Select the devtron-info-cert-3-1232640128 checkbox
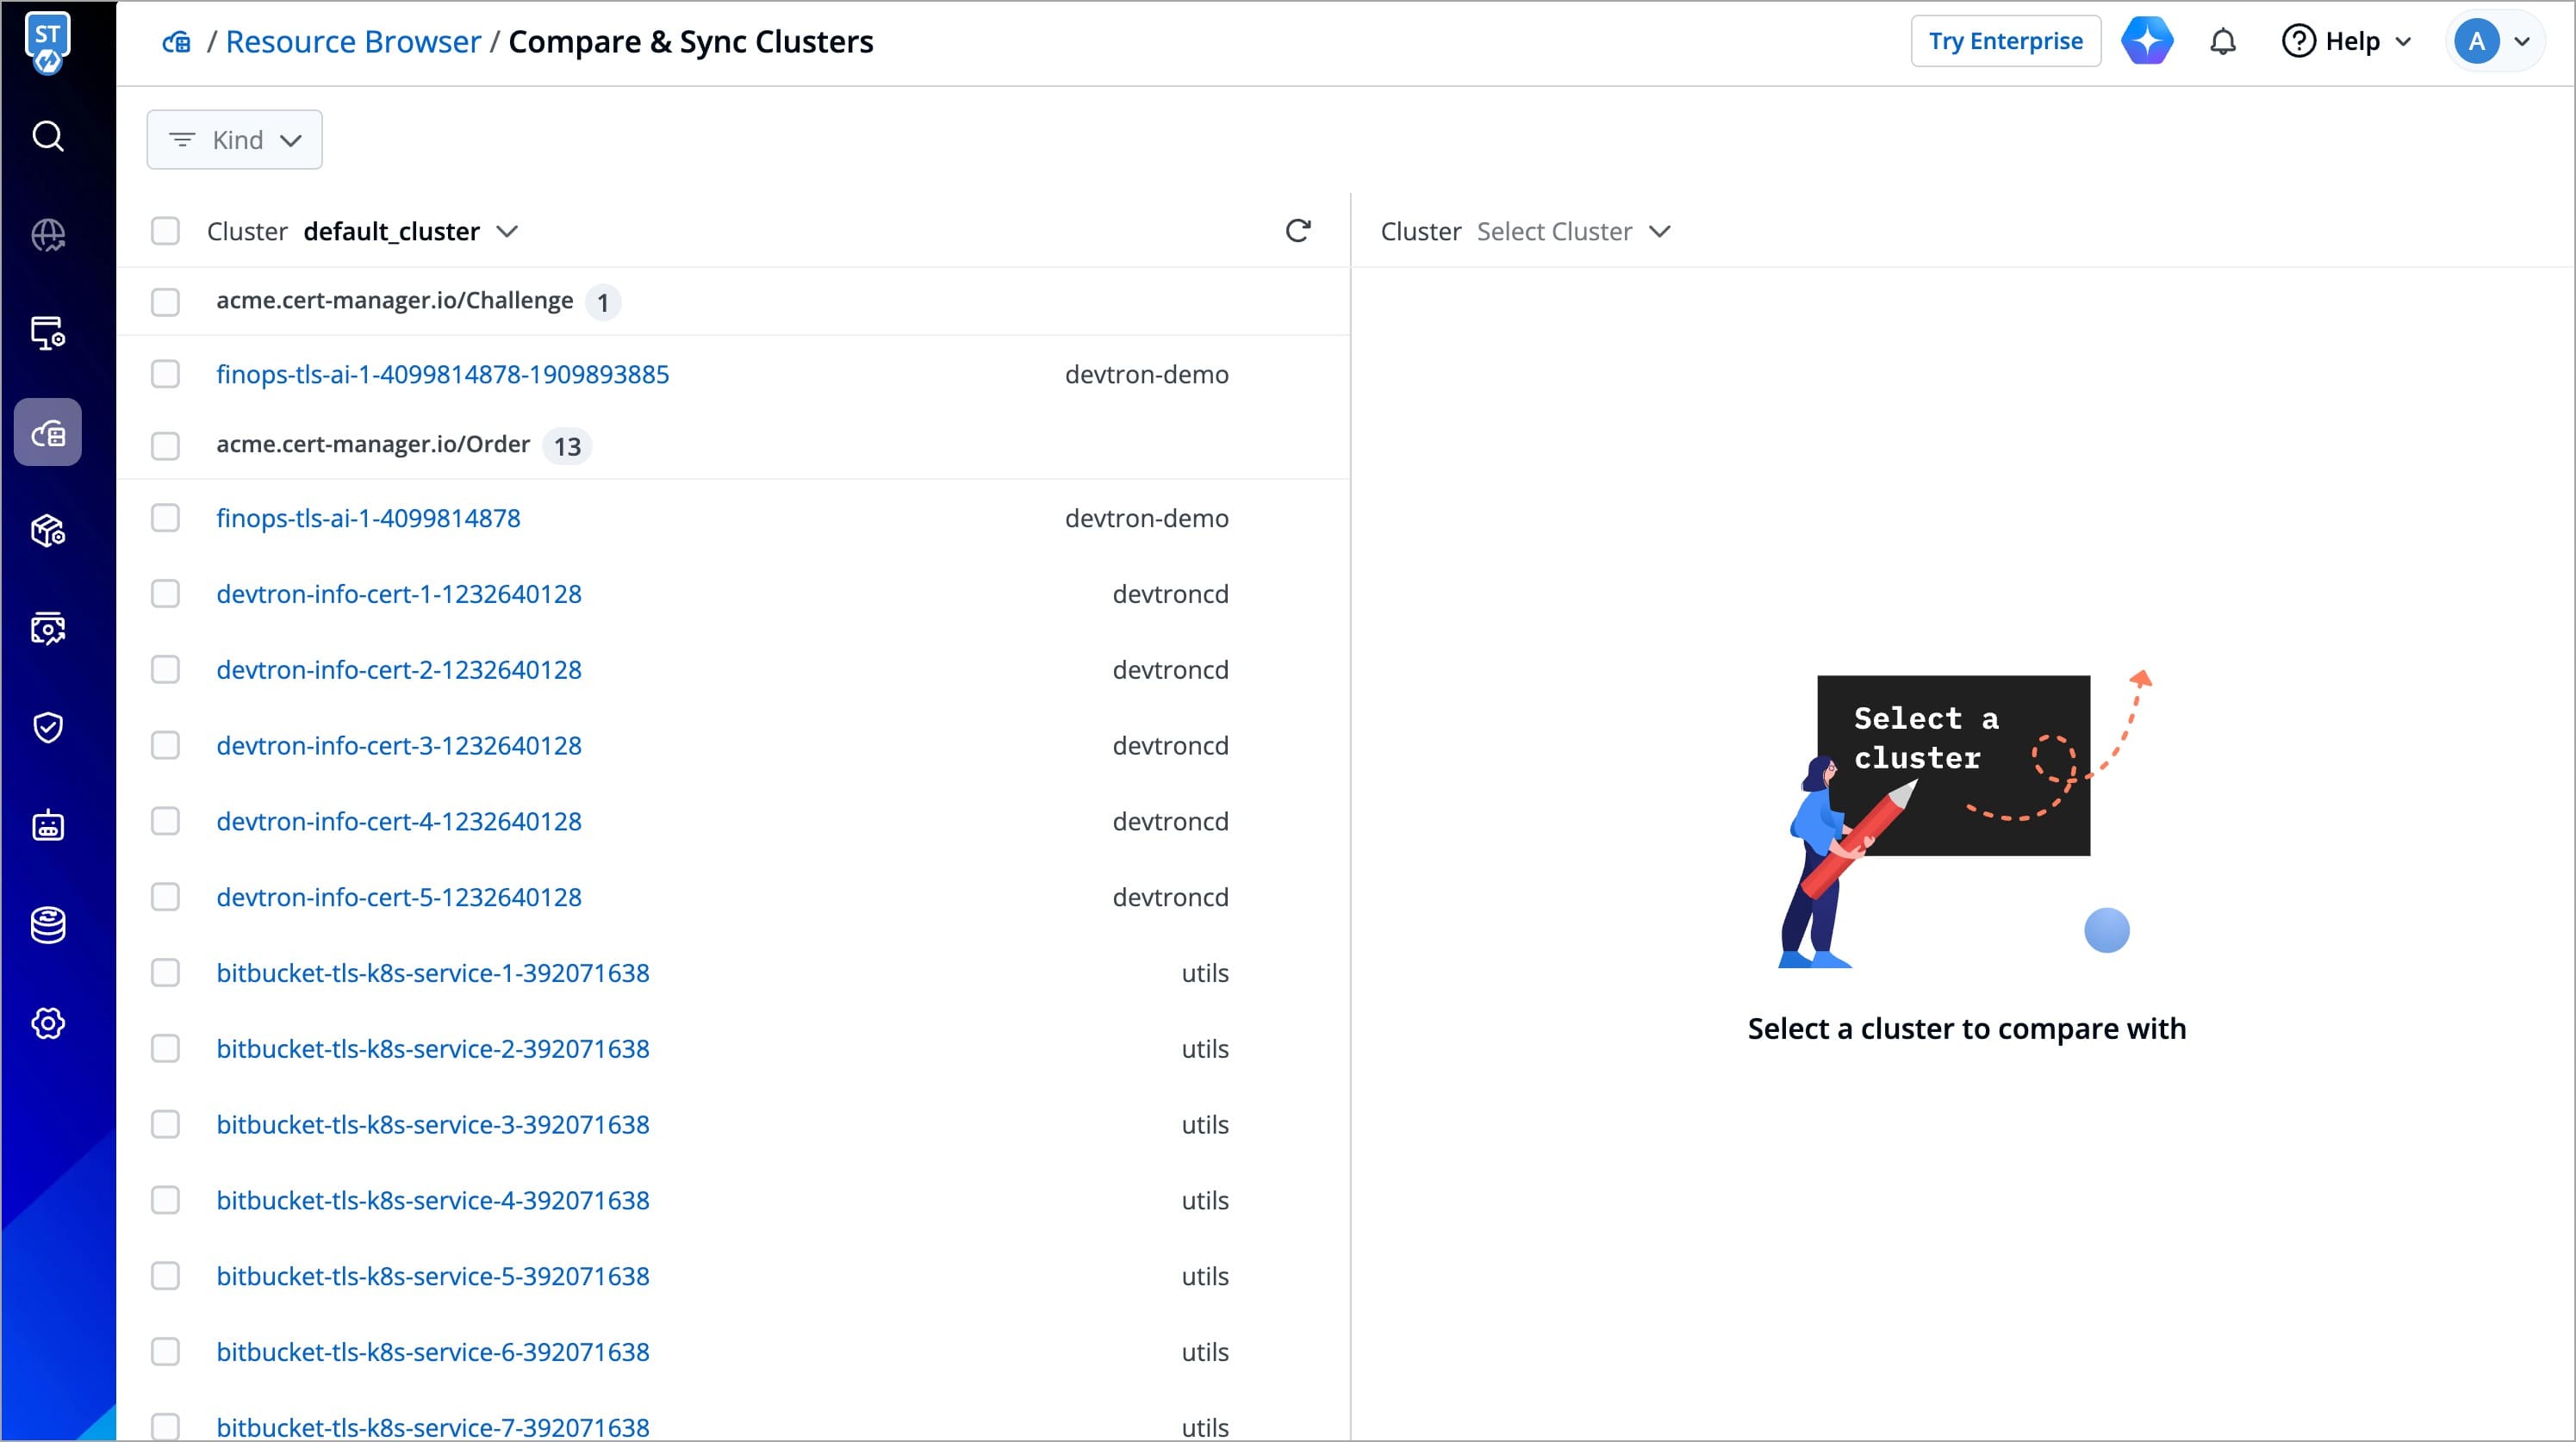The height and width of the screenshot is (1442, 2576). [x=165, y=745]
